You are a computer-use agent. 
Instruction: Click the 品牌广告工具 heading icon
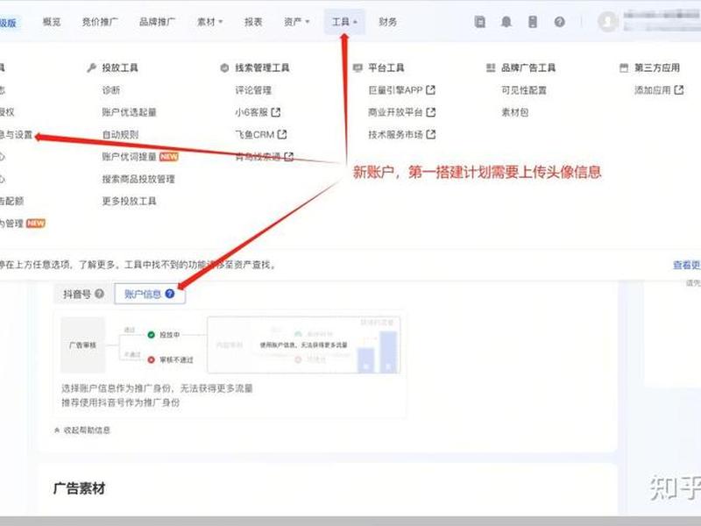491,68
